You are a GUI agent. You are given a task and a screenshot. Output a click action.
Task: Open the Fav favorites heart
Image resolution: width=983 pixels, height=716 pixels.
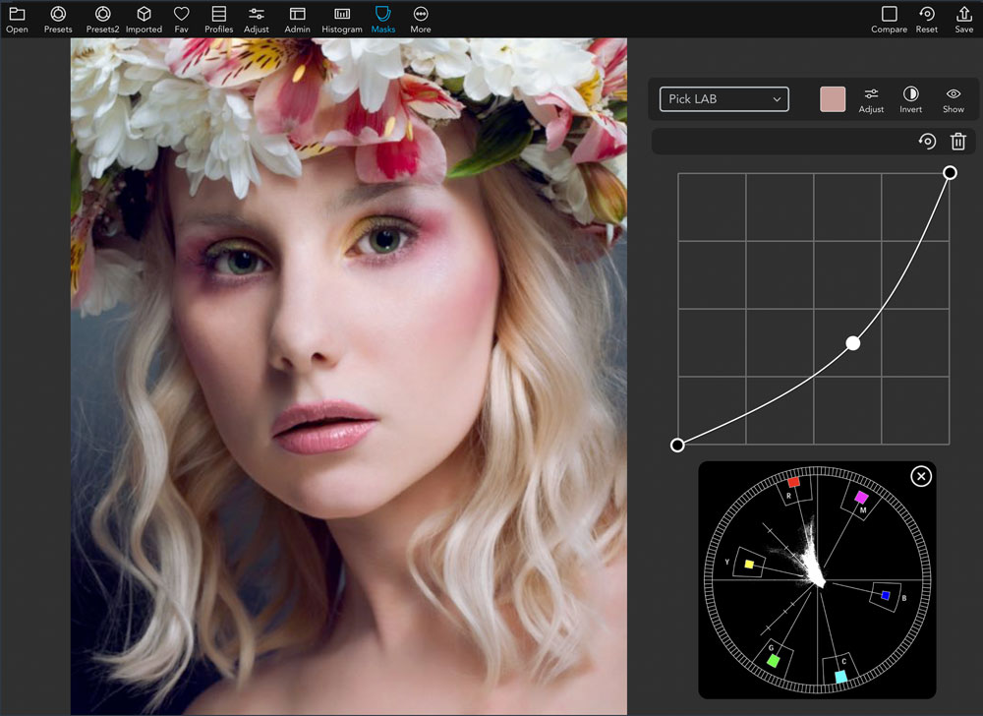[181, 20]
